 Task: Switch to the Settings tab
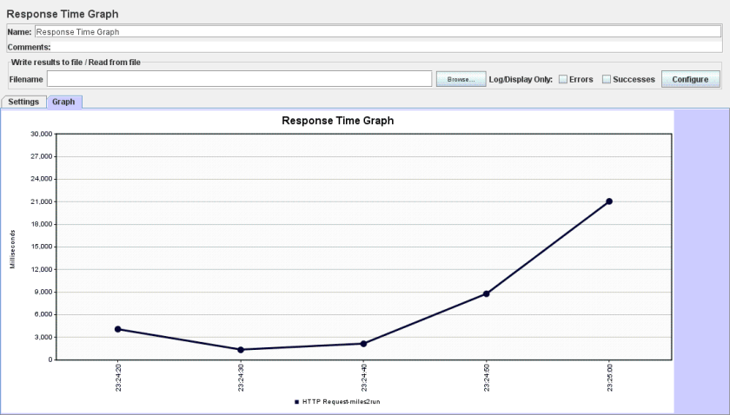tap(23, 102)
